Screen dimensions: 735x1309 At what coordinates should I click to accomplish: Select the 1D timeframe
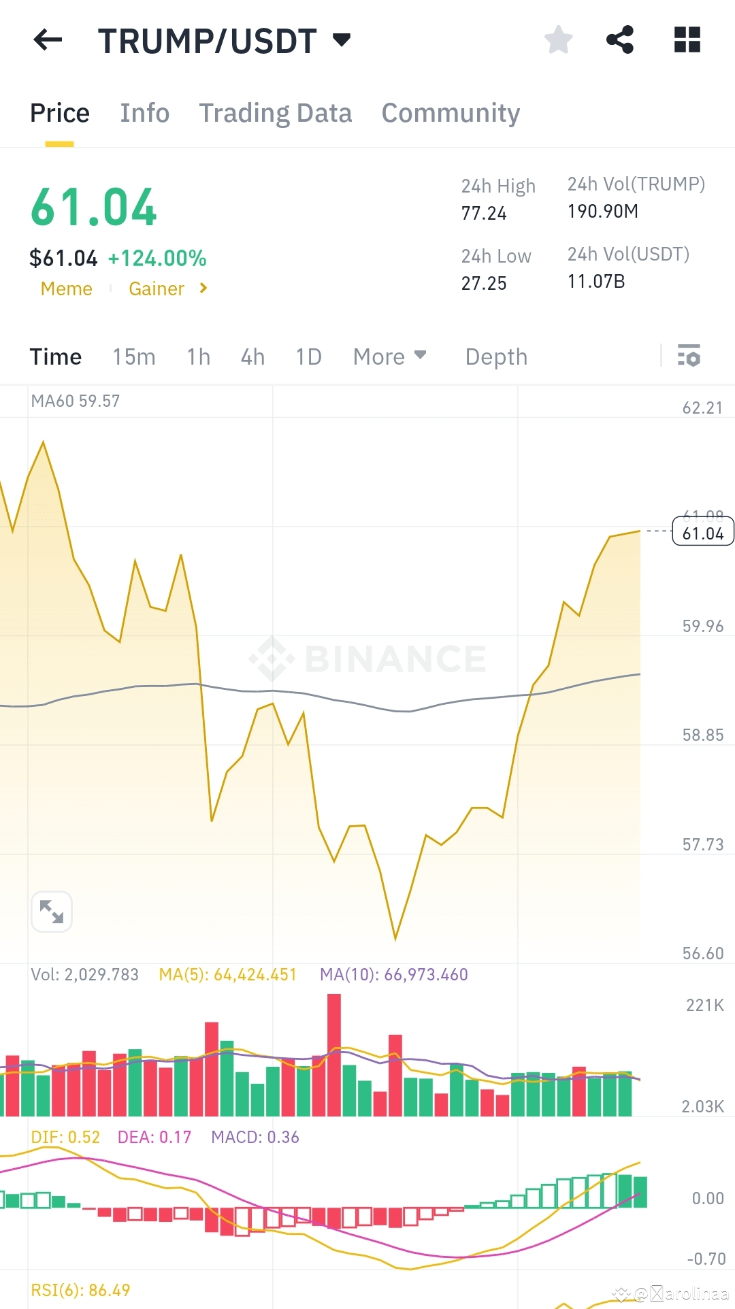click(308, 356)
